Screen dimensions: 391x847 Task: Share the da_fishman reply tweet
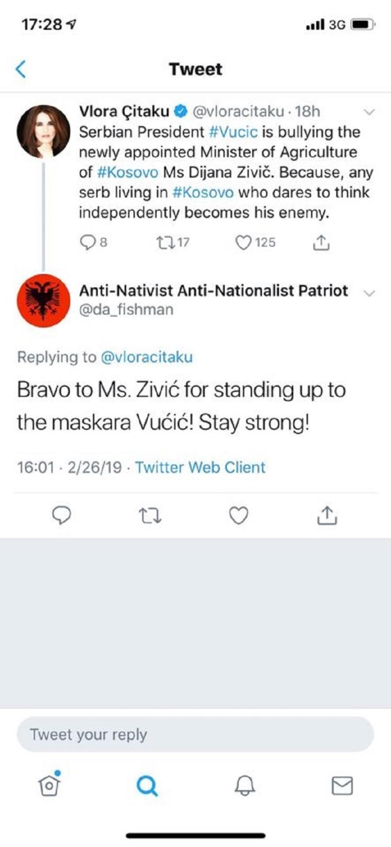(327, 515)
